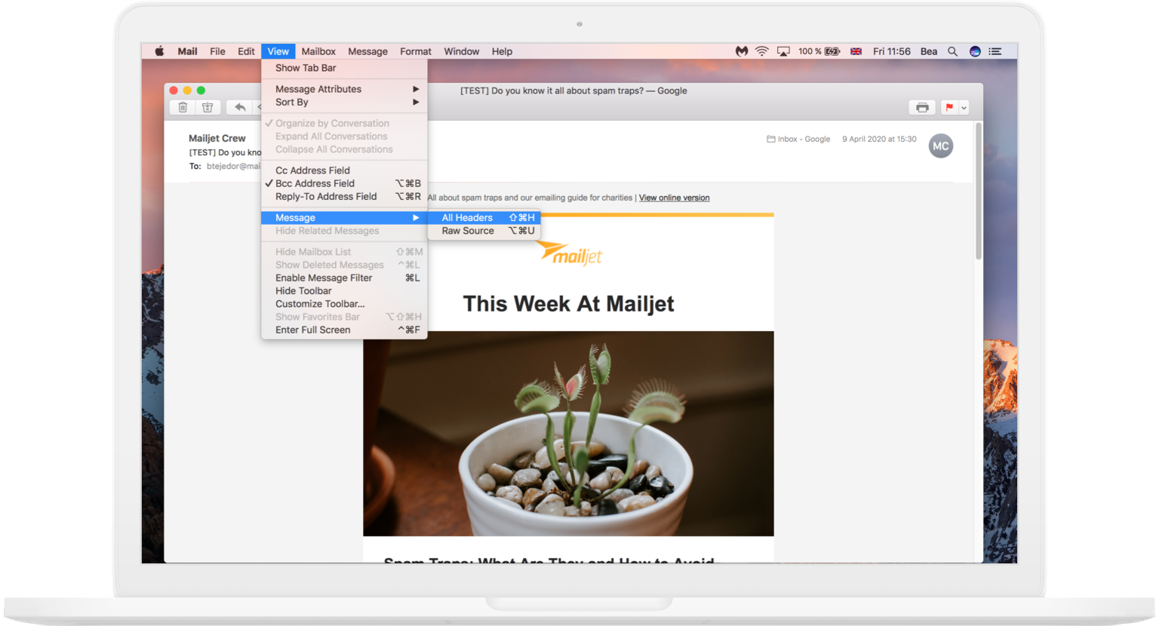
Task: Click the trash delete icon in toolbar
Action: 183,108
